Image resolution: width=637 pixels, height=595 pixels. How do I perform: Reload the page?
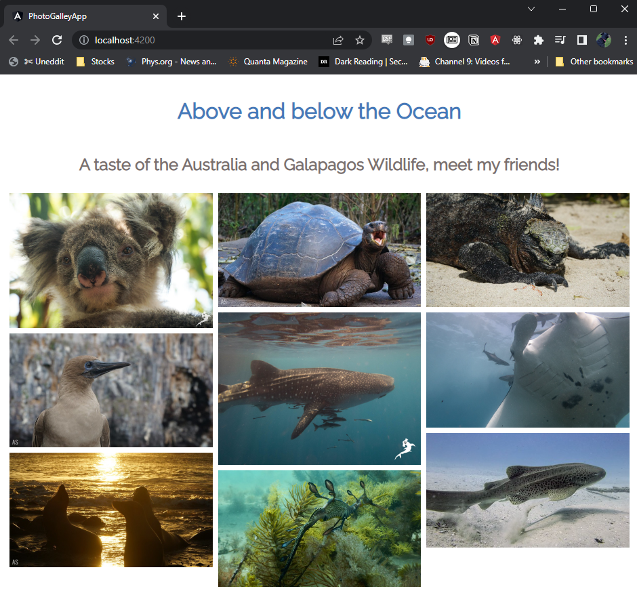coord(57,40)
